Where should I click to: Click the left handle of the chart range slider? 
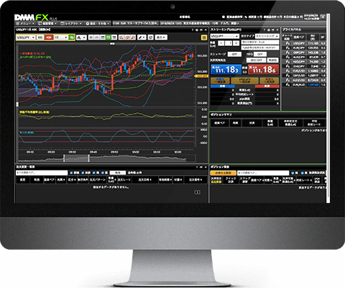tap(64, 158)
